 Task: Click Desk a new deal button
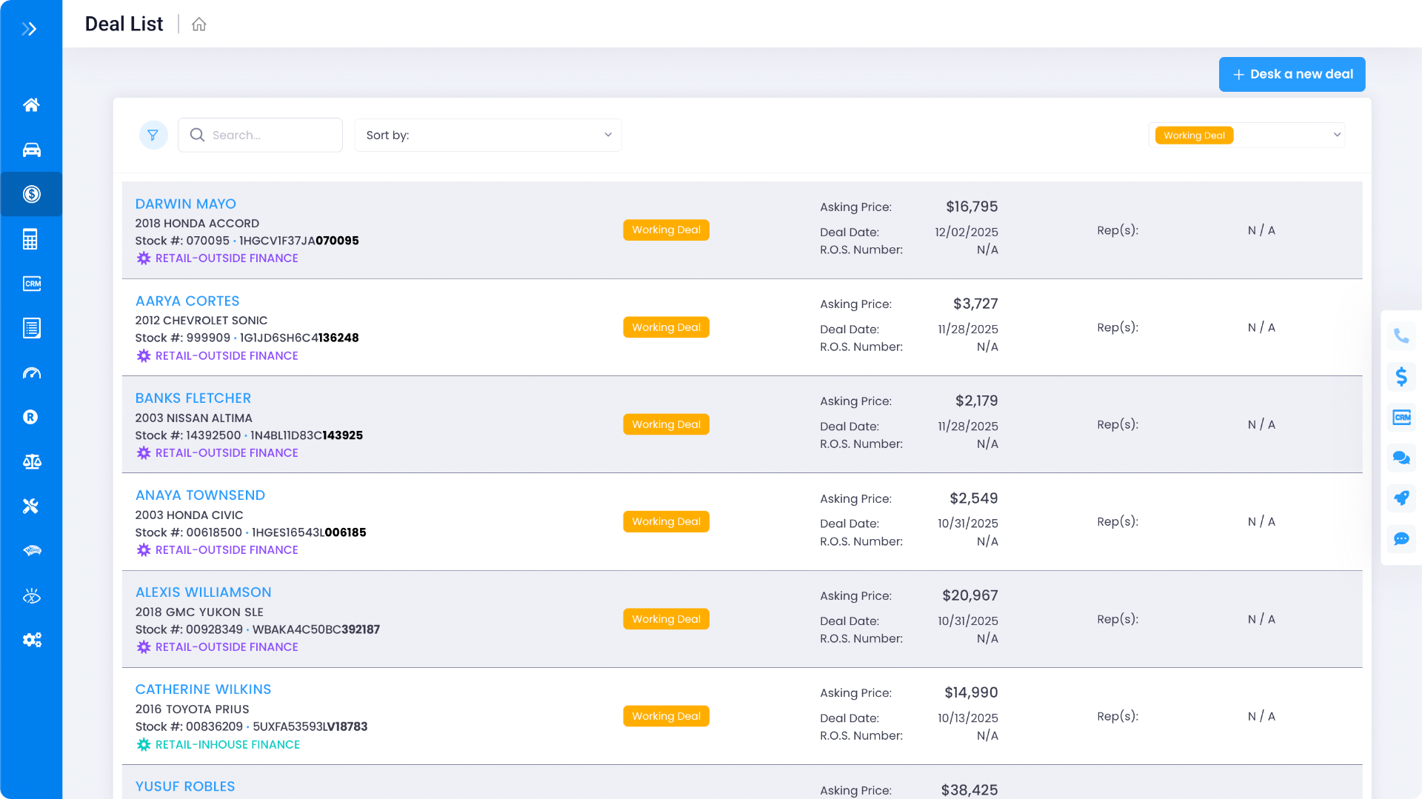[x=1292, y=74]
